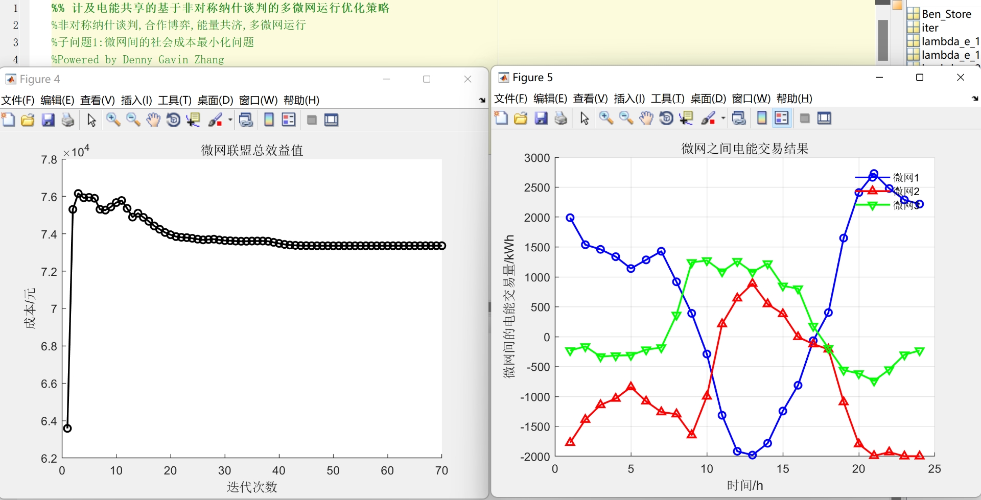Image resolution: width=981 pixels, height=500 pixels.
Task: Open 查看(V) menu in Figure 5
Action: [591, 99]
